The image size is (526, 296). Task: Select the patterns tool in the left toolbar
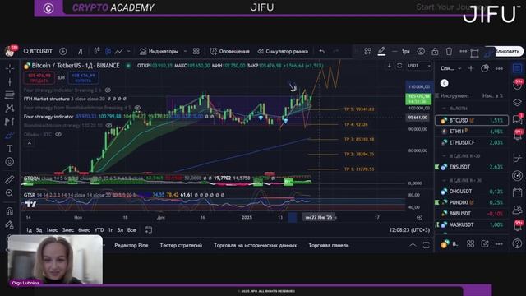coord(9,108)
